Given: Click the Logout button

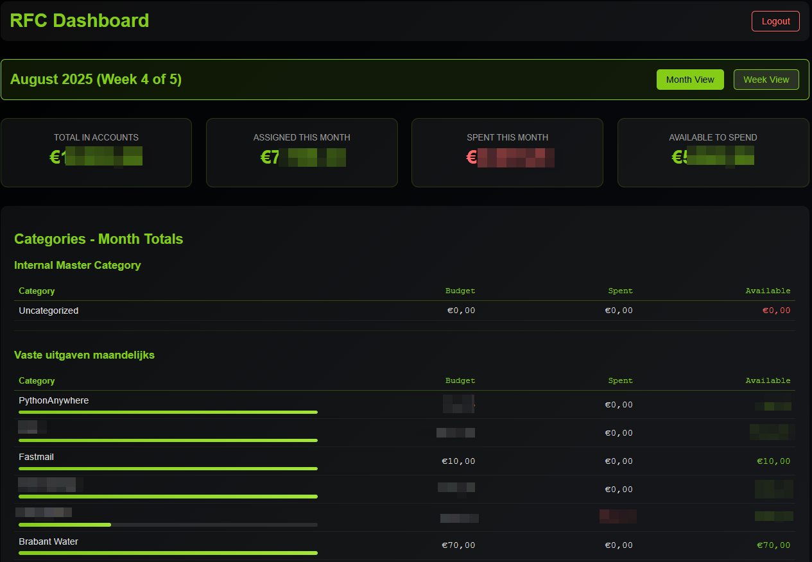Looking at the screenshot, I should click(775, 21).
